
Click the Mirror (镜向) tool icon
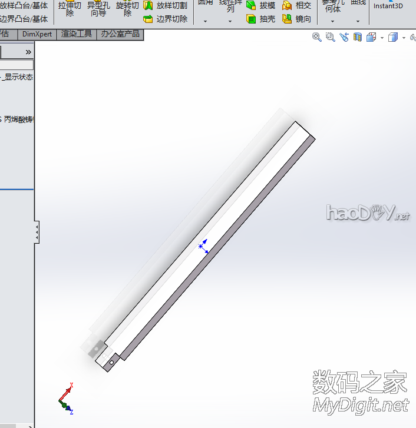(x=287, y=19)
